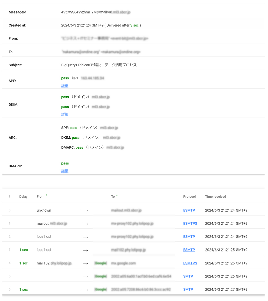Click the green asterisk beside From header
The width and height of the screenshot is (268, 301).
[46, 195]
